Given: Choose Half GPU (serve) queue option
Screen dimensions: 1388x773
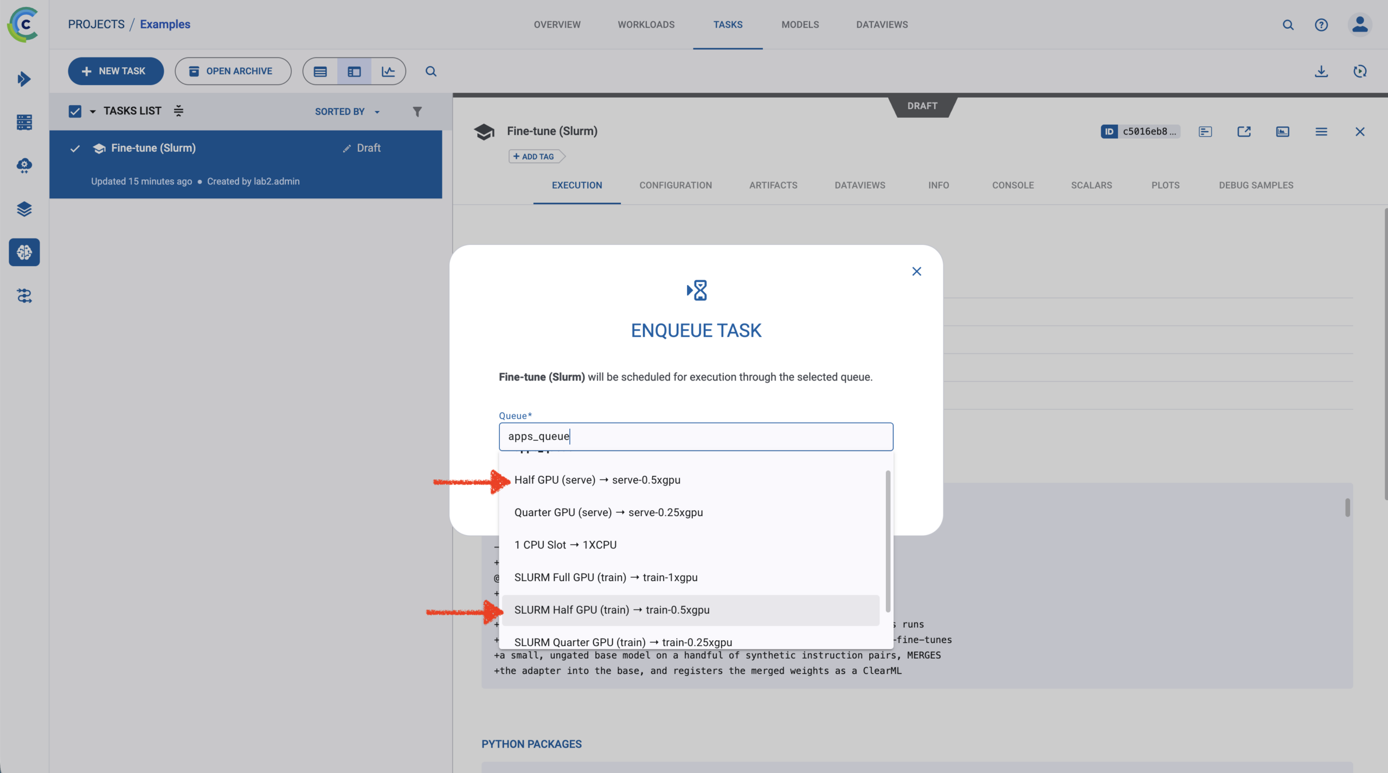Looking at the screenshot, I should tap(691, 480).
